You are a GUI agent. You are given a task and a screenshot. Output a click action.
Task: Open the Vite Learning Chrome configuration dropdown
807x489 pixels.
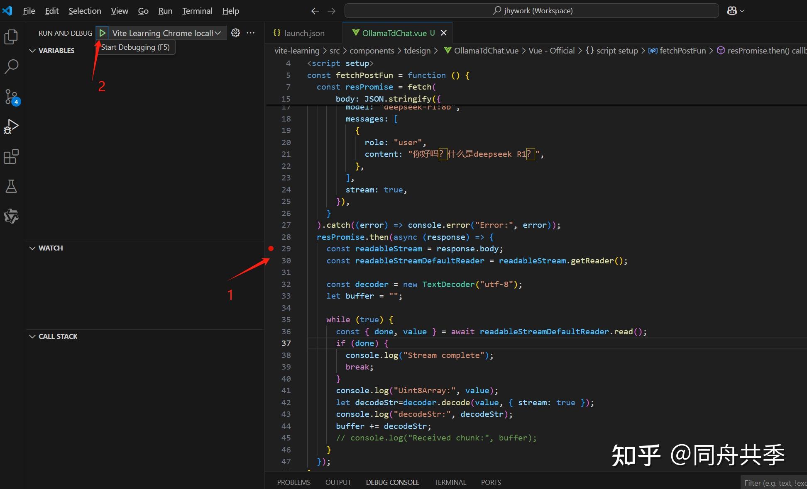pos(218,33)
